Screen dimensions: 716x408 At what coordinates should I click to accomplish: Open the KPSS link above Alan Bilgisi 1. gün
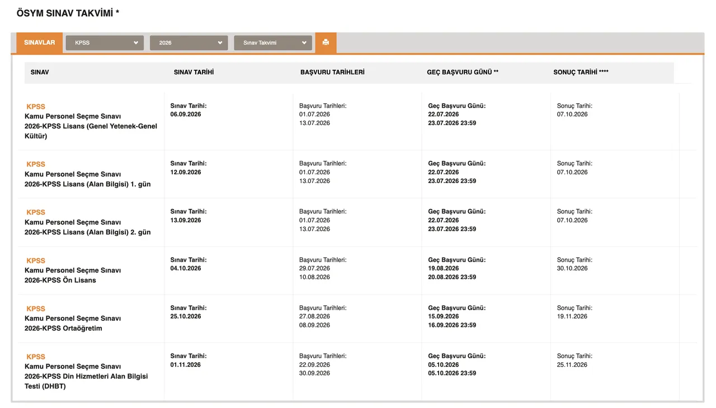click(36, 164)
